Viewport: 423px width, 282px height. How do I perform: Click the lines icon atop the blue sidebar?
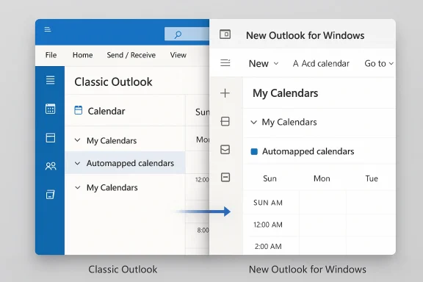50,80
